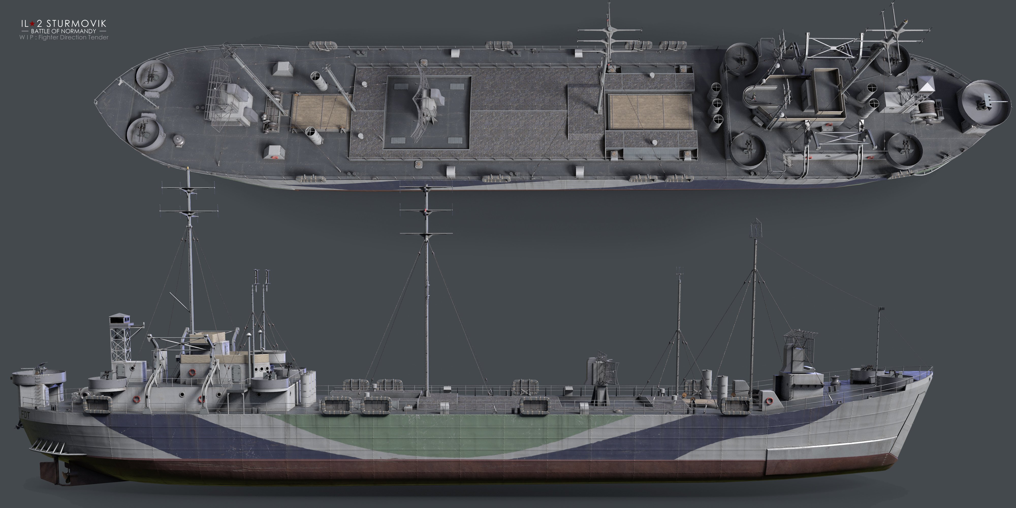The height and width of the screenshot is (508, 1016).
Task: Click the rearmost life raft on the hull side
Action: 98,405
